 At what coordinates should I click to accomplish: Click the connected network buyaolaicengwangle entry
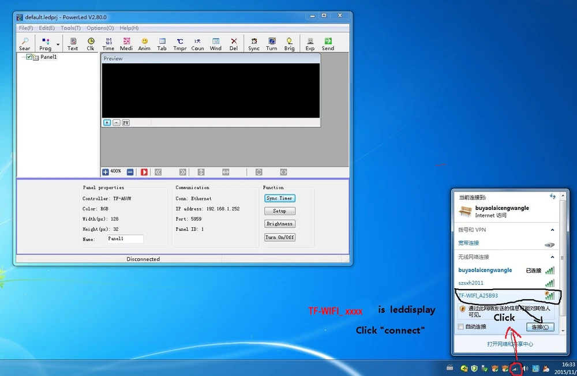(x=507, y=270)
